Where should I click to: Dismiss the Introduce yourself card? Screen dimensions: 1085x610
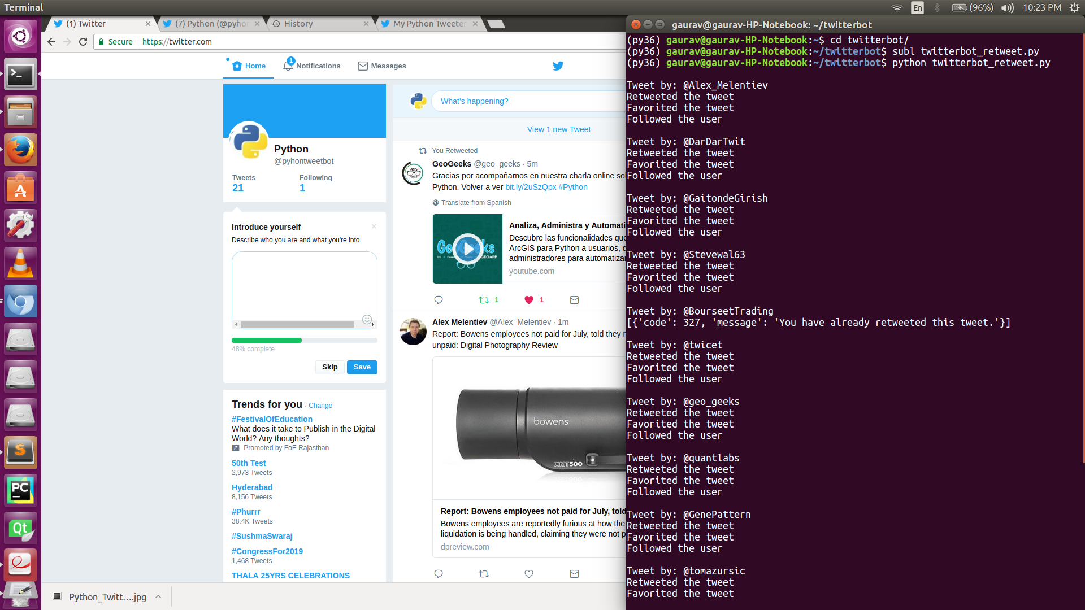[x=374, y=226]
